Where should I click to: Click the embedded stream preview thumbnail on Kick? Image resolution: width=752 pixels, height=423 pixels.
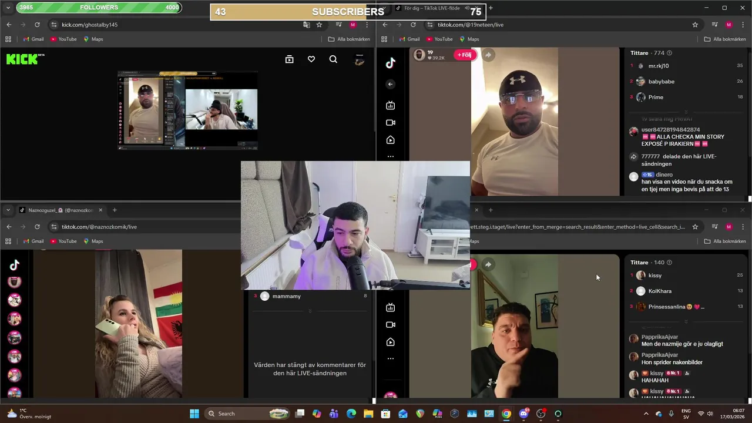tap(188, 110)
